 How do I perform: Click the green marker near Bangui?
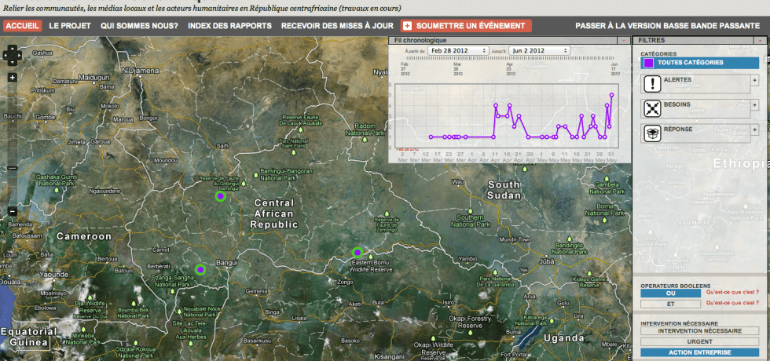click(200, 269)
